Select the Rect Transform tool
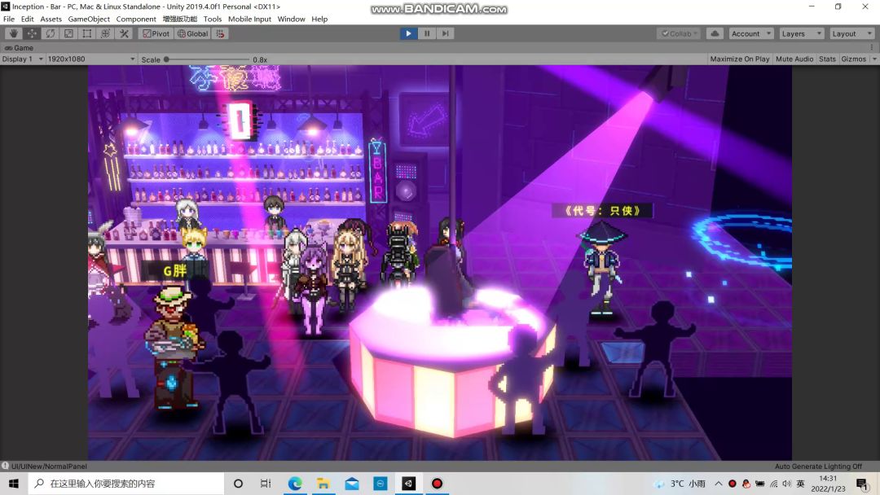The height and width of the screenshot is (495, 880). [x=87, y=33]
